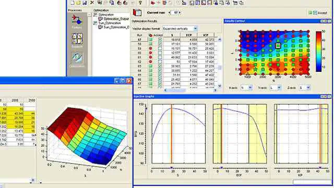The width and height of the screenshot is (334, 188).
Task: Click the open folder toolbar icon
Action: (x=78, y=3)
